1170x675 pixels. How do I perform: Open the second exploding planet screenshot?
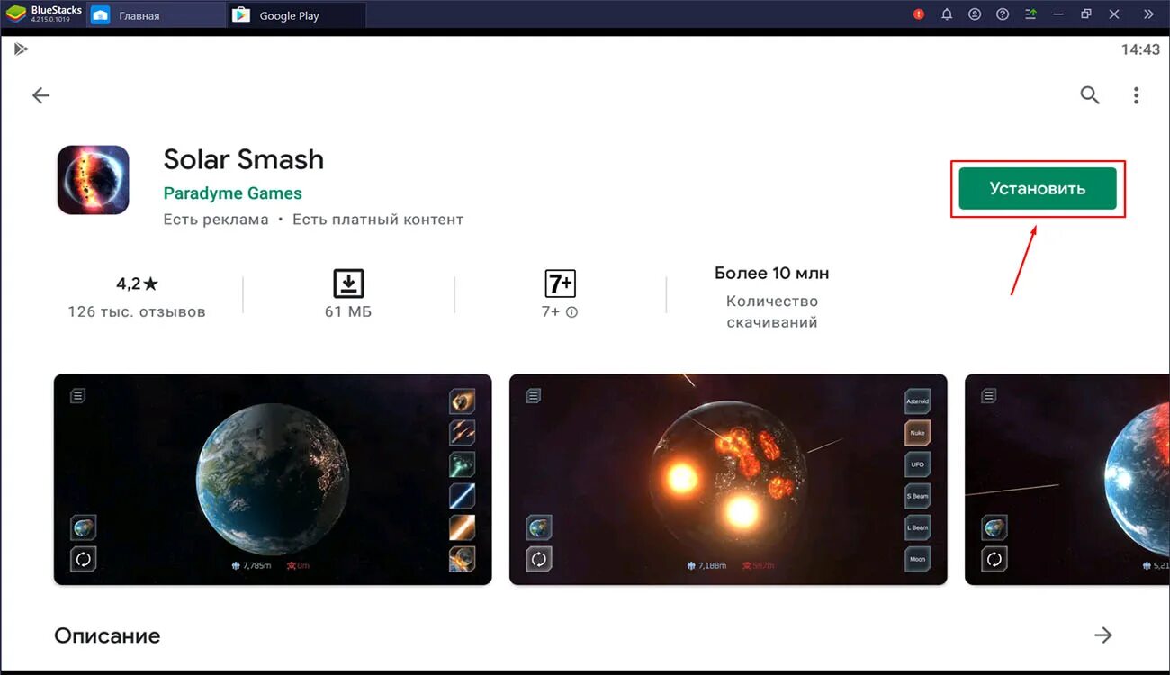coord(728,480)
